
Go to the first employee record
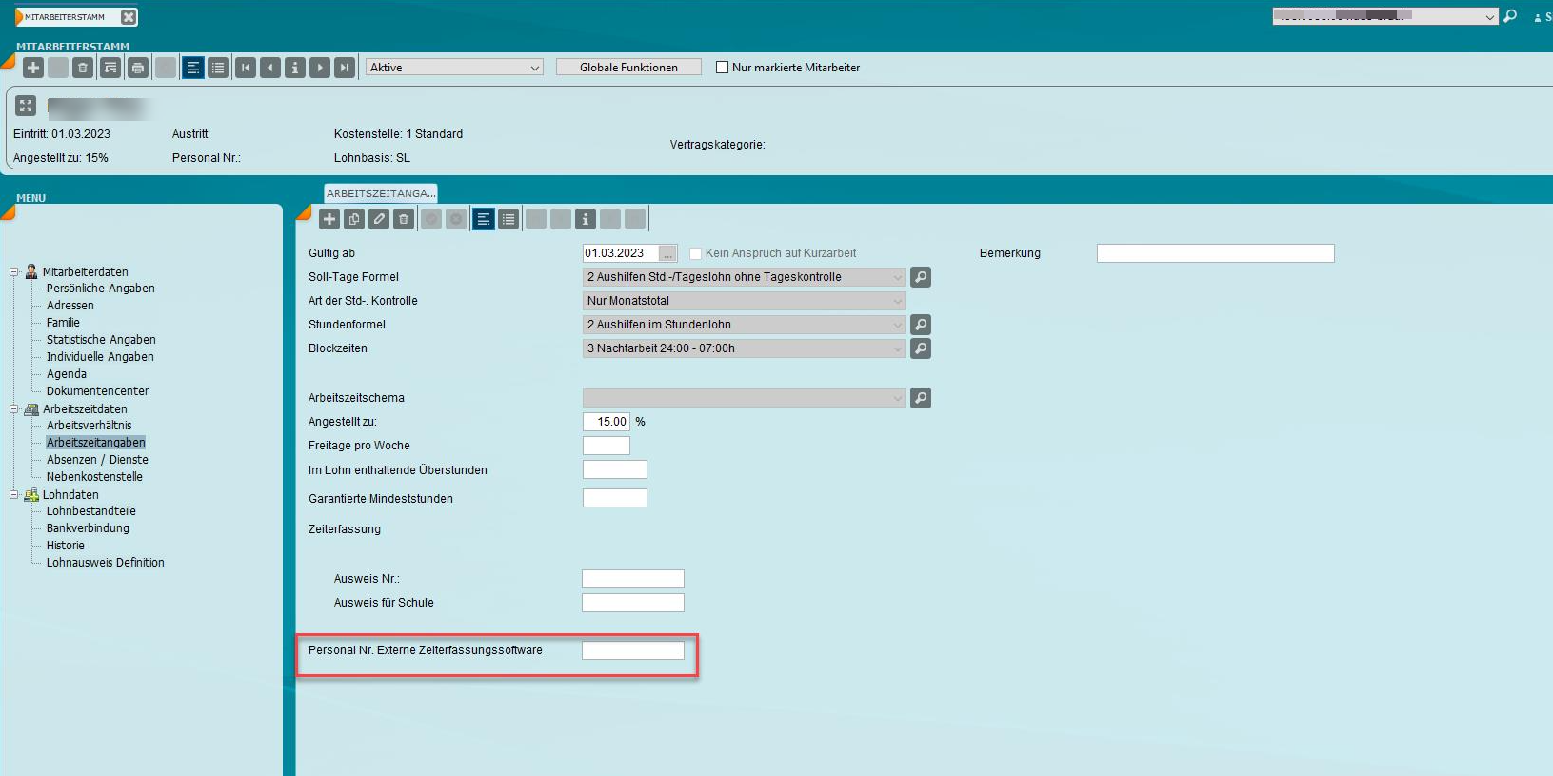246,68
